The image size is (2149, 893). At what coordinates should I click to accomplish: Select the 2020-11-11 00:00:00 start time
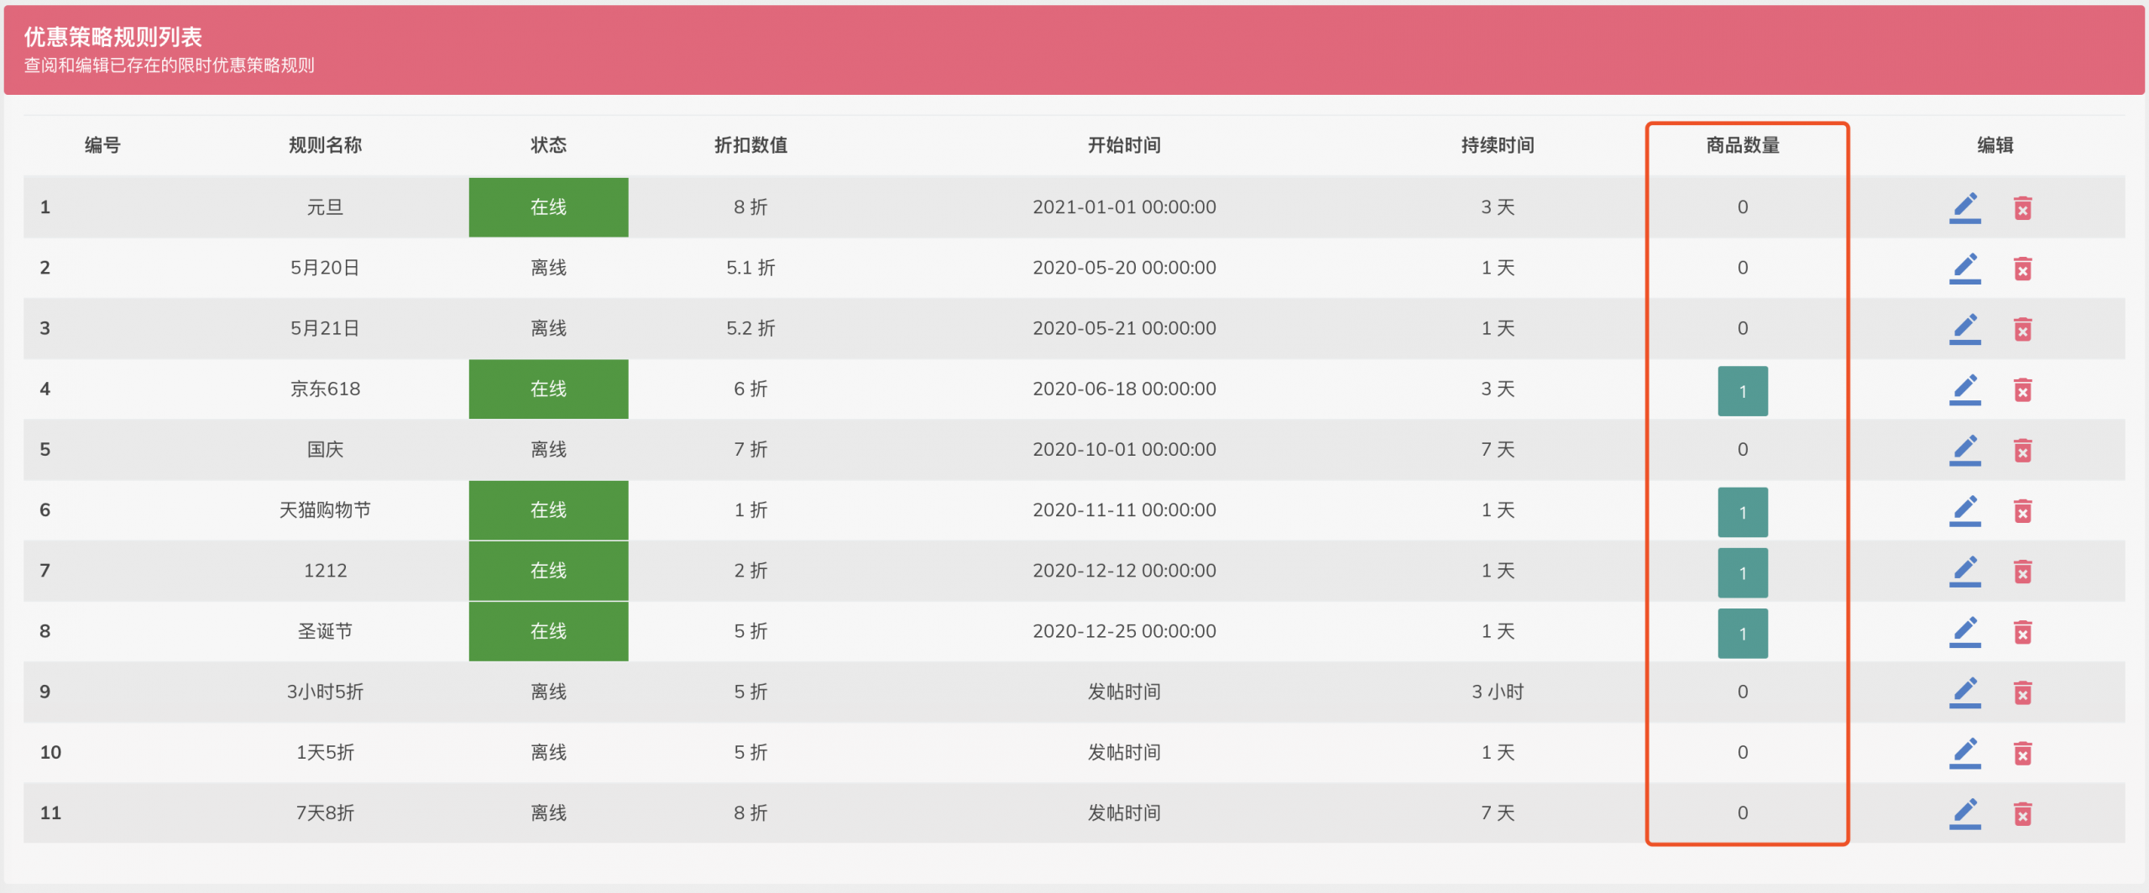[x=1124, y=510]
